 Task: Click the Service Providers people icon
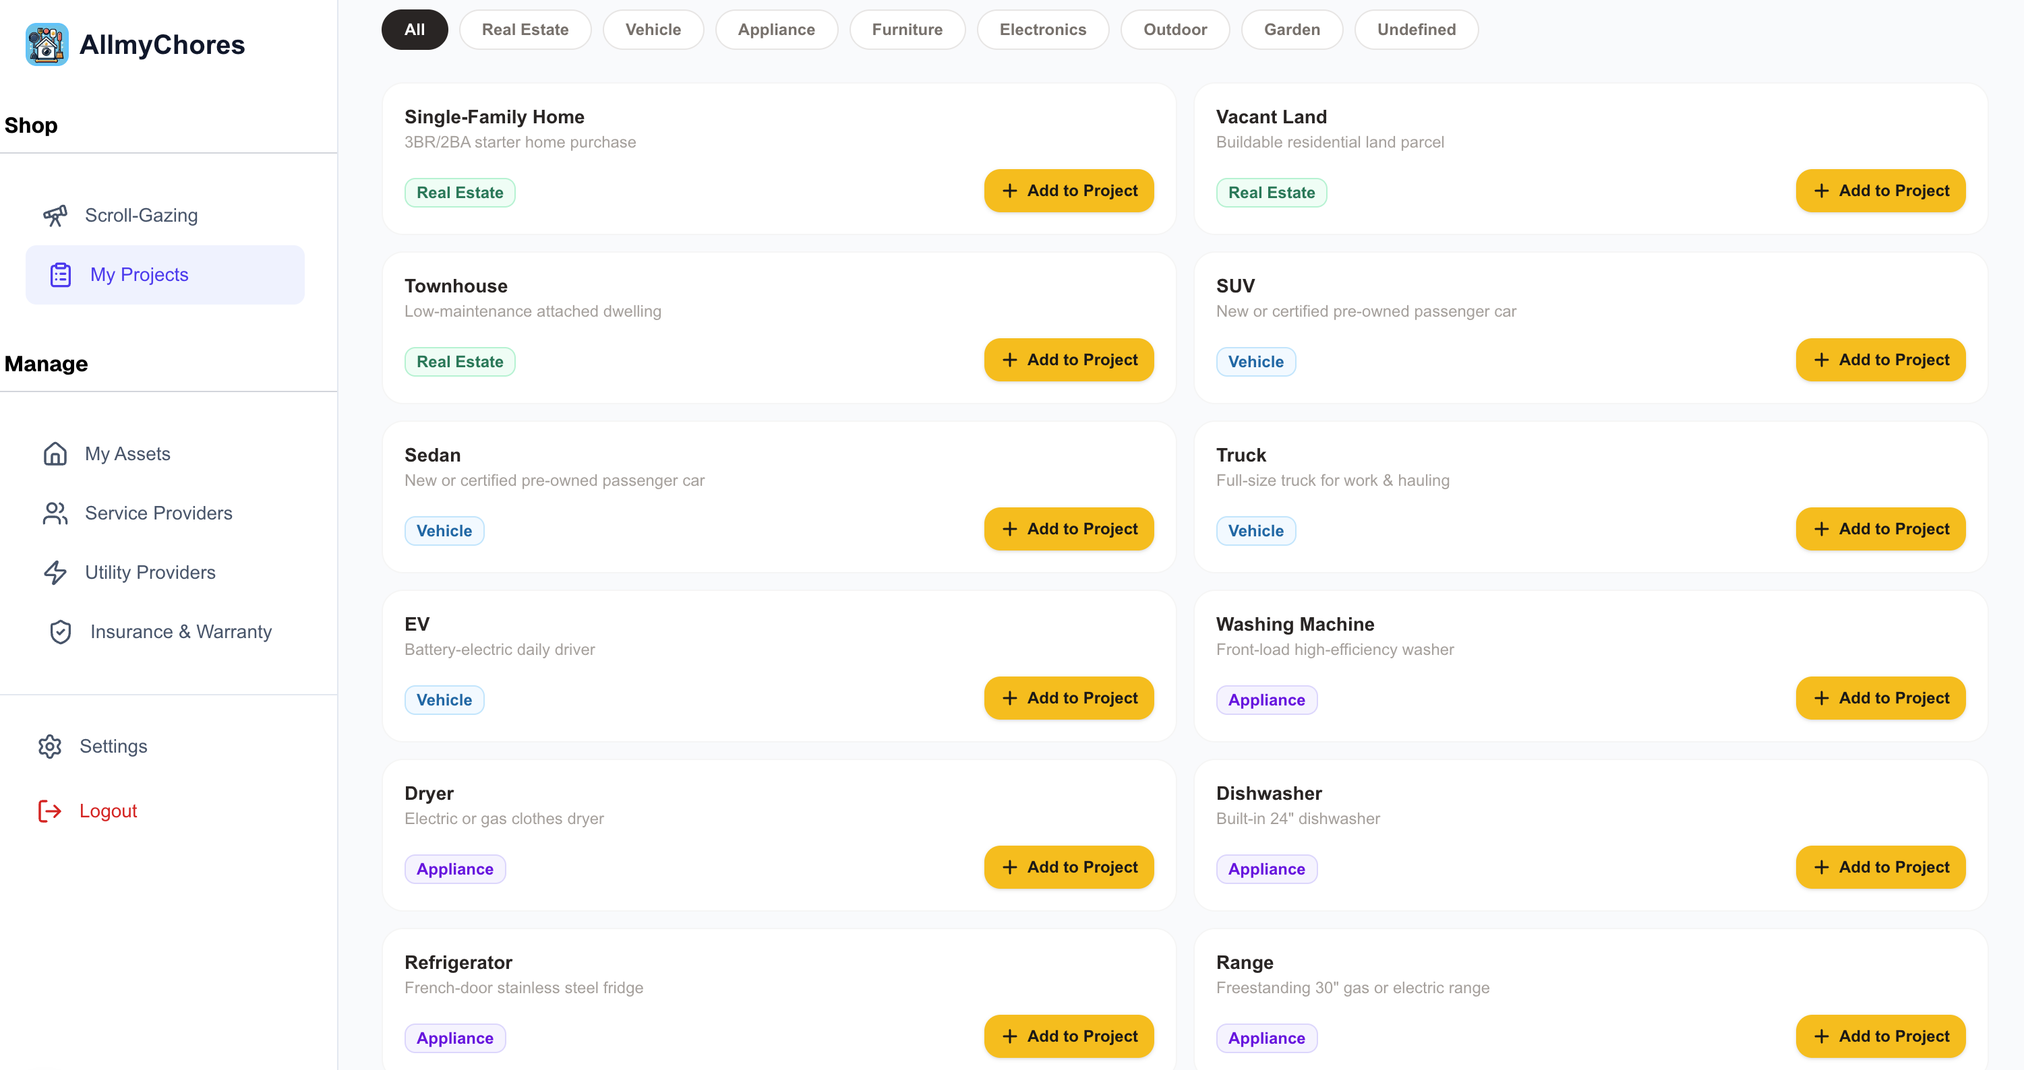coord(55,513)
